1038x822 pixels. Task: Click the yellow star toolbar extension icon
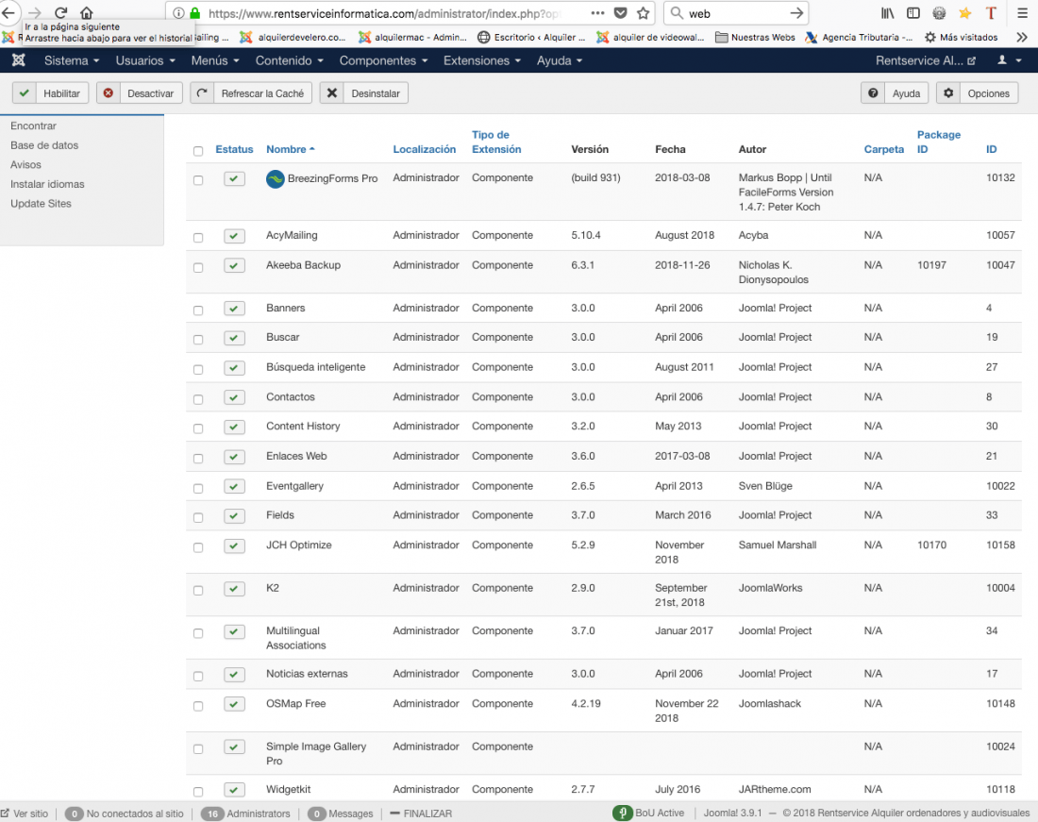965,13
